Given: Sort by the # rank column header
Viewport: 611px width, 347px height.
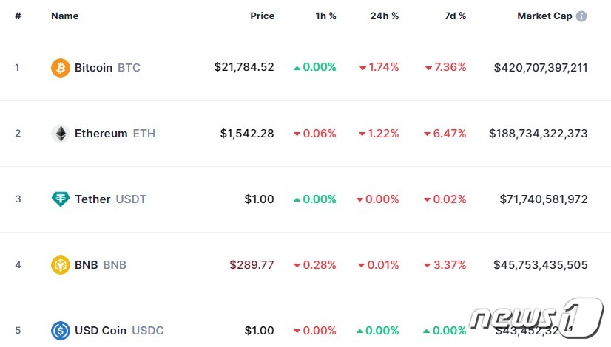Looking at the screenshot, I should tap(18, 16).
